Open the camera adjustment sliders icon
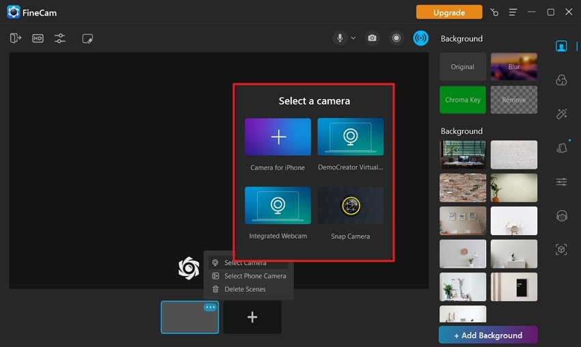This screenshot has width=581, height=347. (59, 38)
